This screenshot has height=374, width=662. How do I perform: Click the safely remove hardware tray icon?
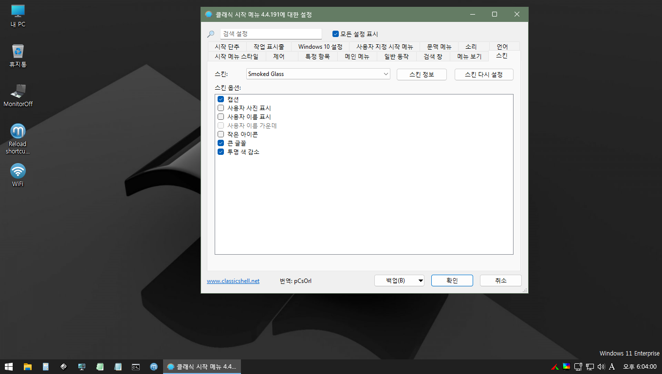point(578,367)
